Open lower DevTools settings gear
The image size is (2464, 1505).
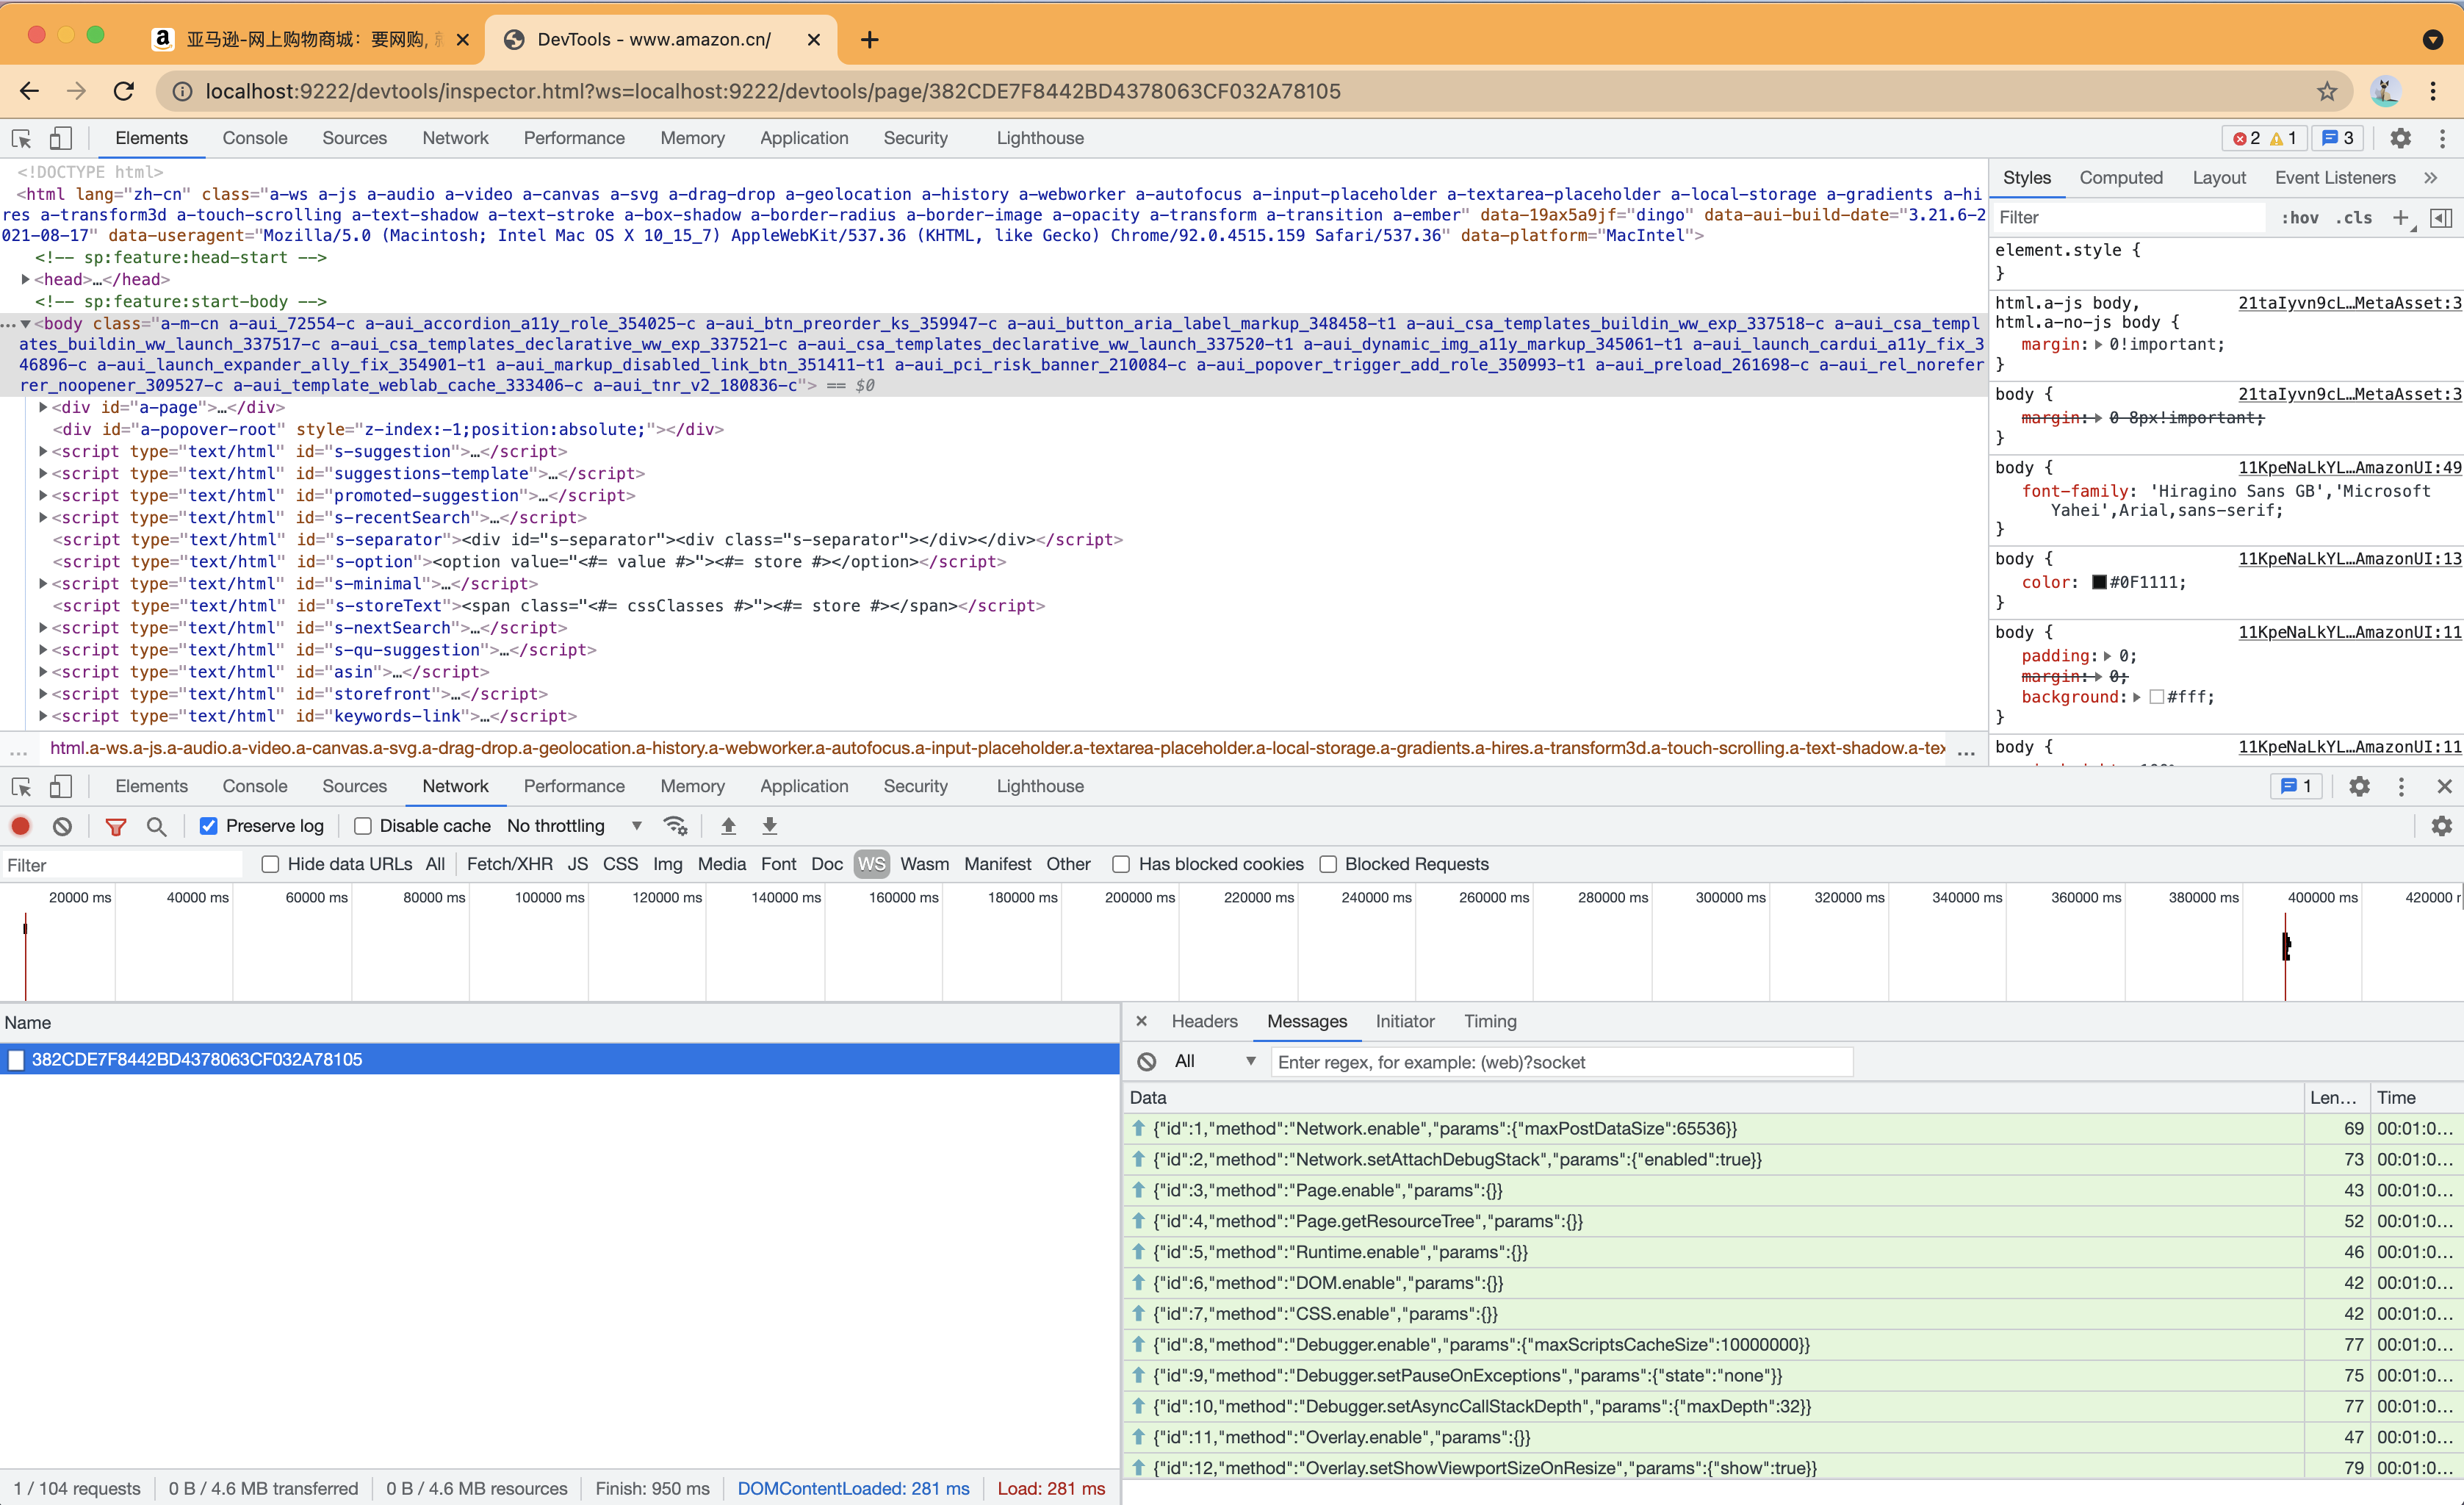pos(2359,786)
